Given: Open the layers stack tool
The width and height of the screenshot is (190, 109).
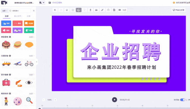Looking at the screenshot, I should point(67,10).
